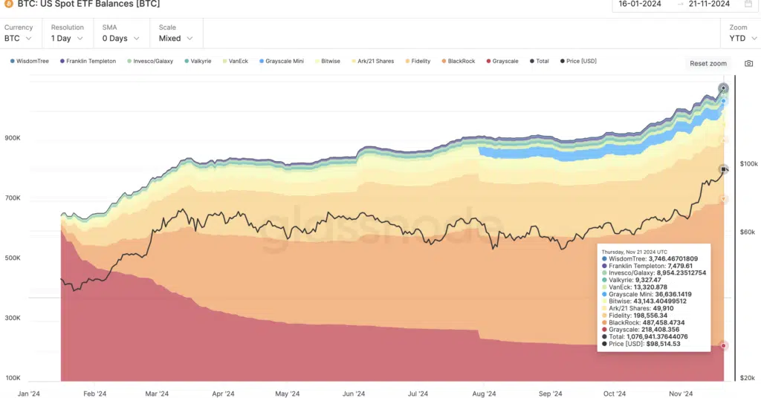Screen dimensions: 761x398
Task: Click the Total endpoint marker at chart top
Action: [723, 89]
